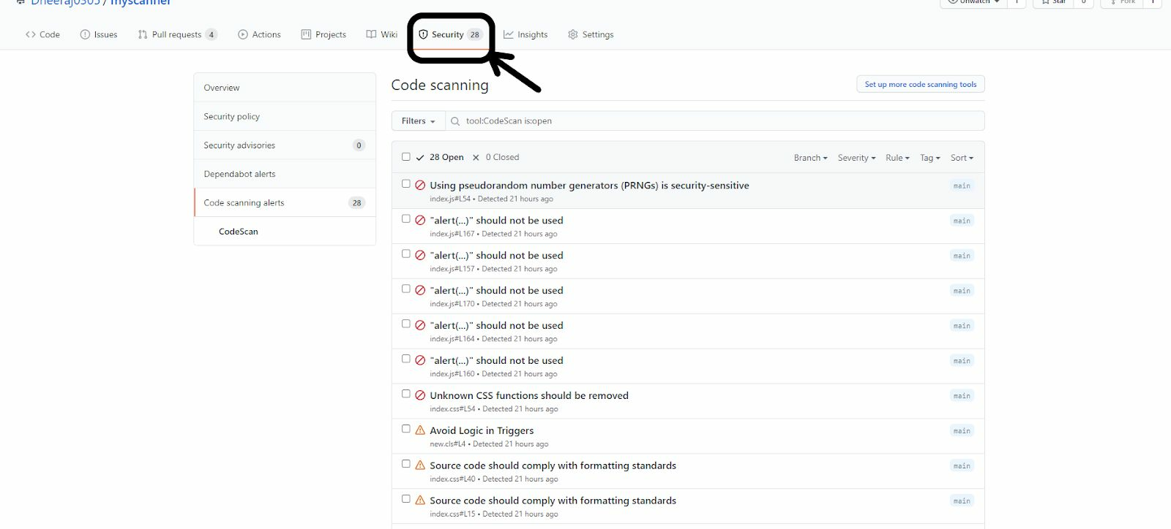The image size is (1171, 529).
Task: Expand the Severity filter dropdown
Action: pyautogui.click(x=856, y=158)
